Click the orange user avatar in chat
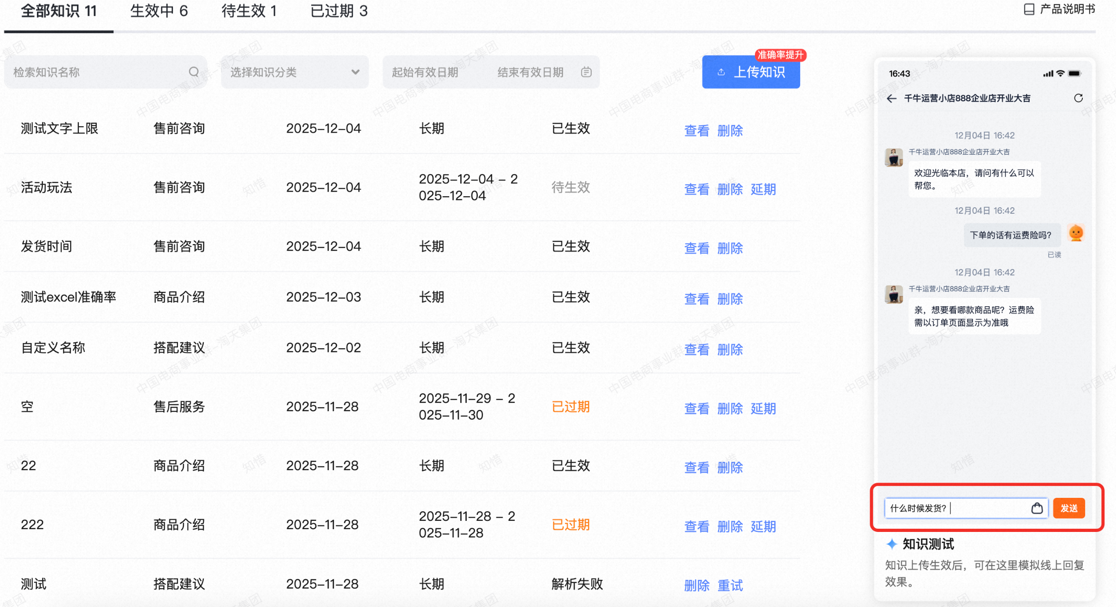 (x=1076, y=233)
